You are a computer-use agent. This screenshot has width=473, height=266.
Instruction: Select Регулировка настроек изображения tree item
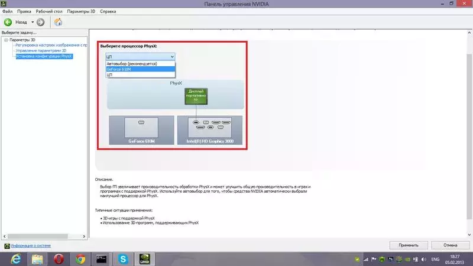click(51, 45)
